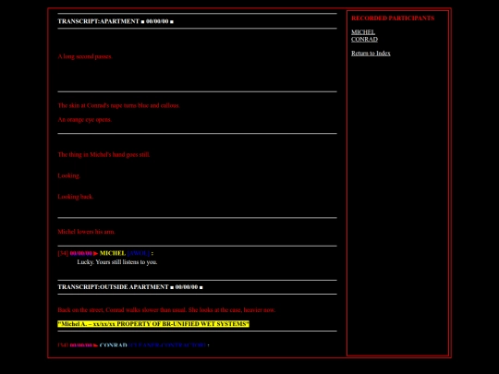Click the [AWOL] tag beside MICHEL
The image size is (499, 374).
[139, 253]
